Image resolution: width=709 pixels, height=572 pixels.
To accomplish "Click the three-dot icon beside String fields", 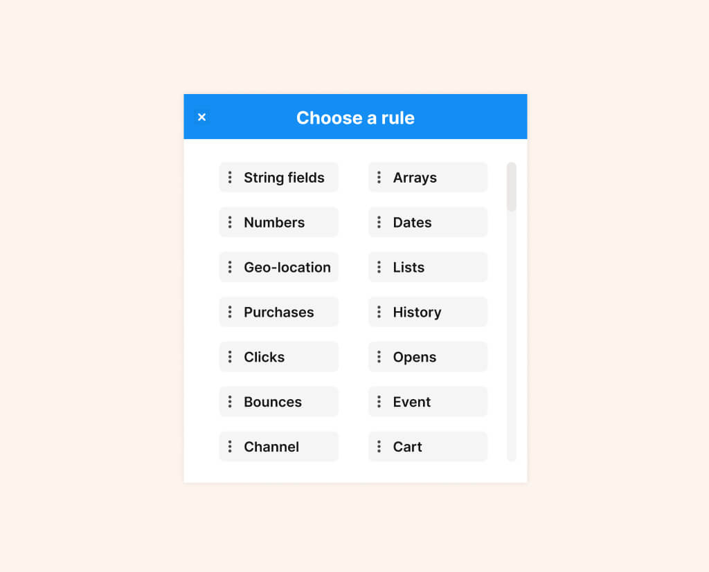I will pos(230,178).
